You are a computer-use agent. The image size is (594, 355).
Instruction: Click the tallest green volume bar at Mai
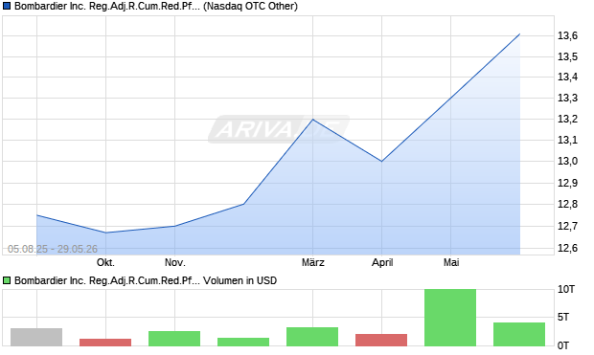pos(450,318)
